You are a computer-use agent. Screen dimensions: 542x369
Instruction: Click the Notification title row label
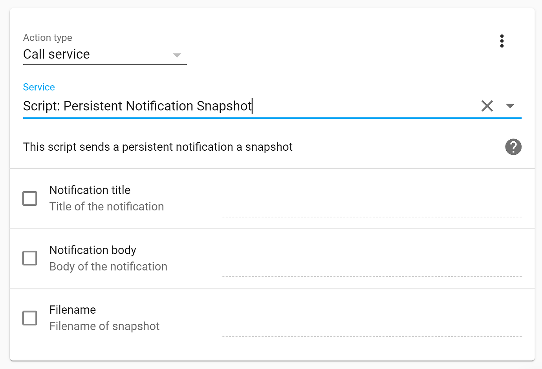pyautogui.click(x=90, y=190)
